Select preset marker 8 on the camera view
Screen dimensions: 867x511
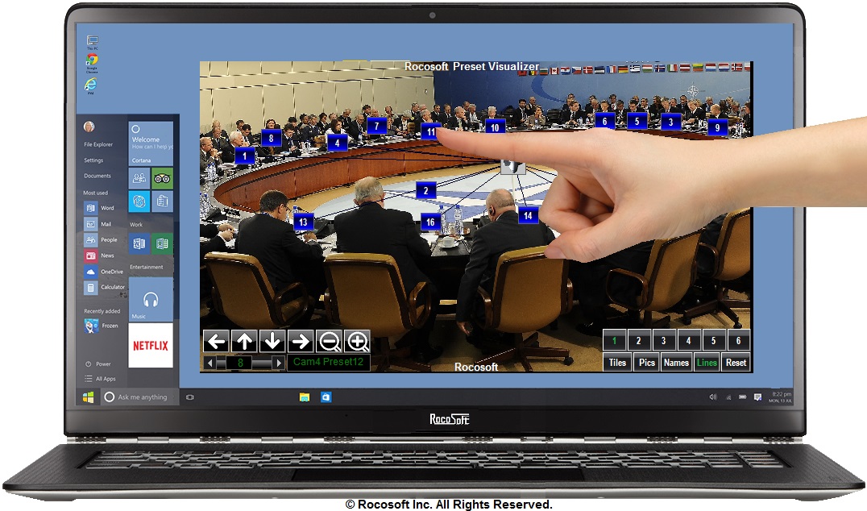[x=271, y=138]
